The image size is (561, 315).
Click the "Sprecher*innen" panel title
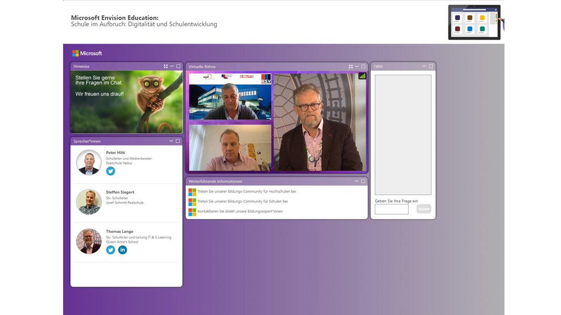(x=87, y=141)
